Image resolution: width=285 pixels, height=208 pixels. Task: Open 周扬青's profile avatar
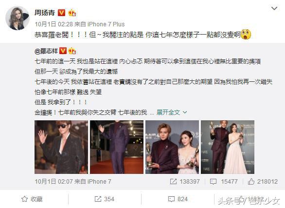pyautogui.click(x=18, y=18)
